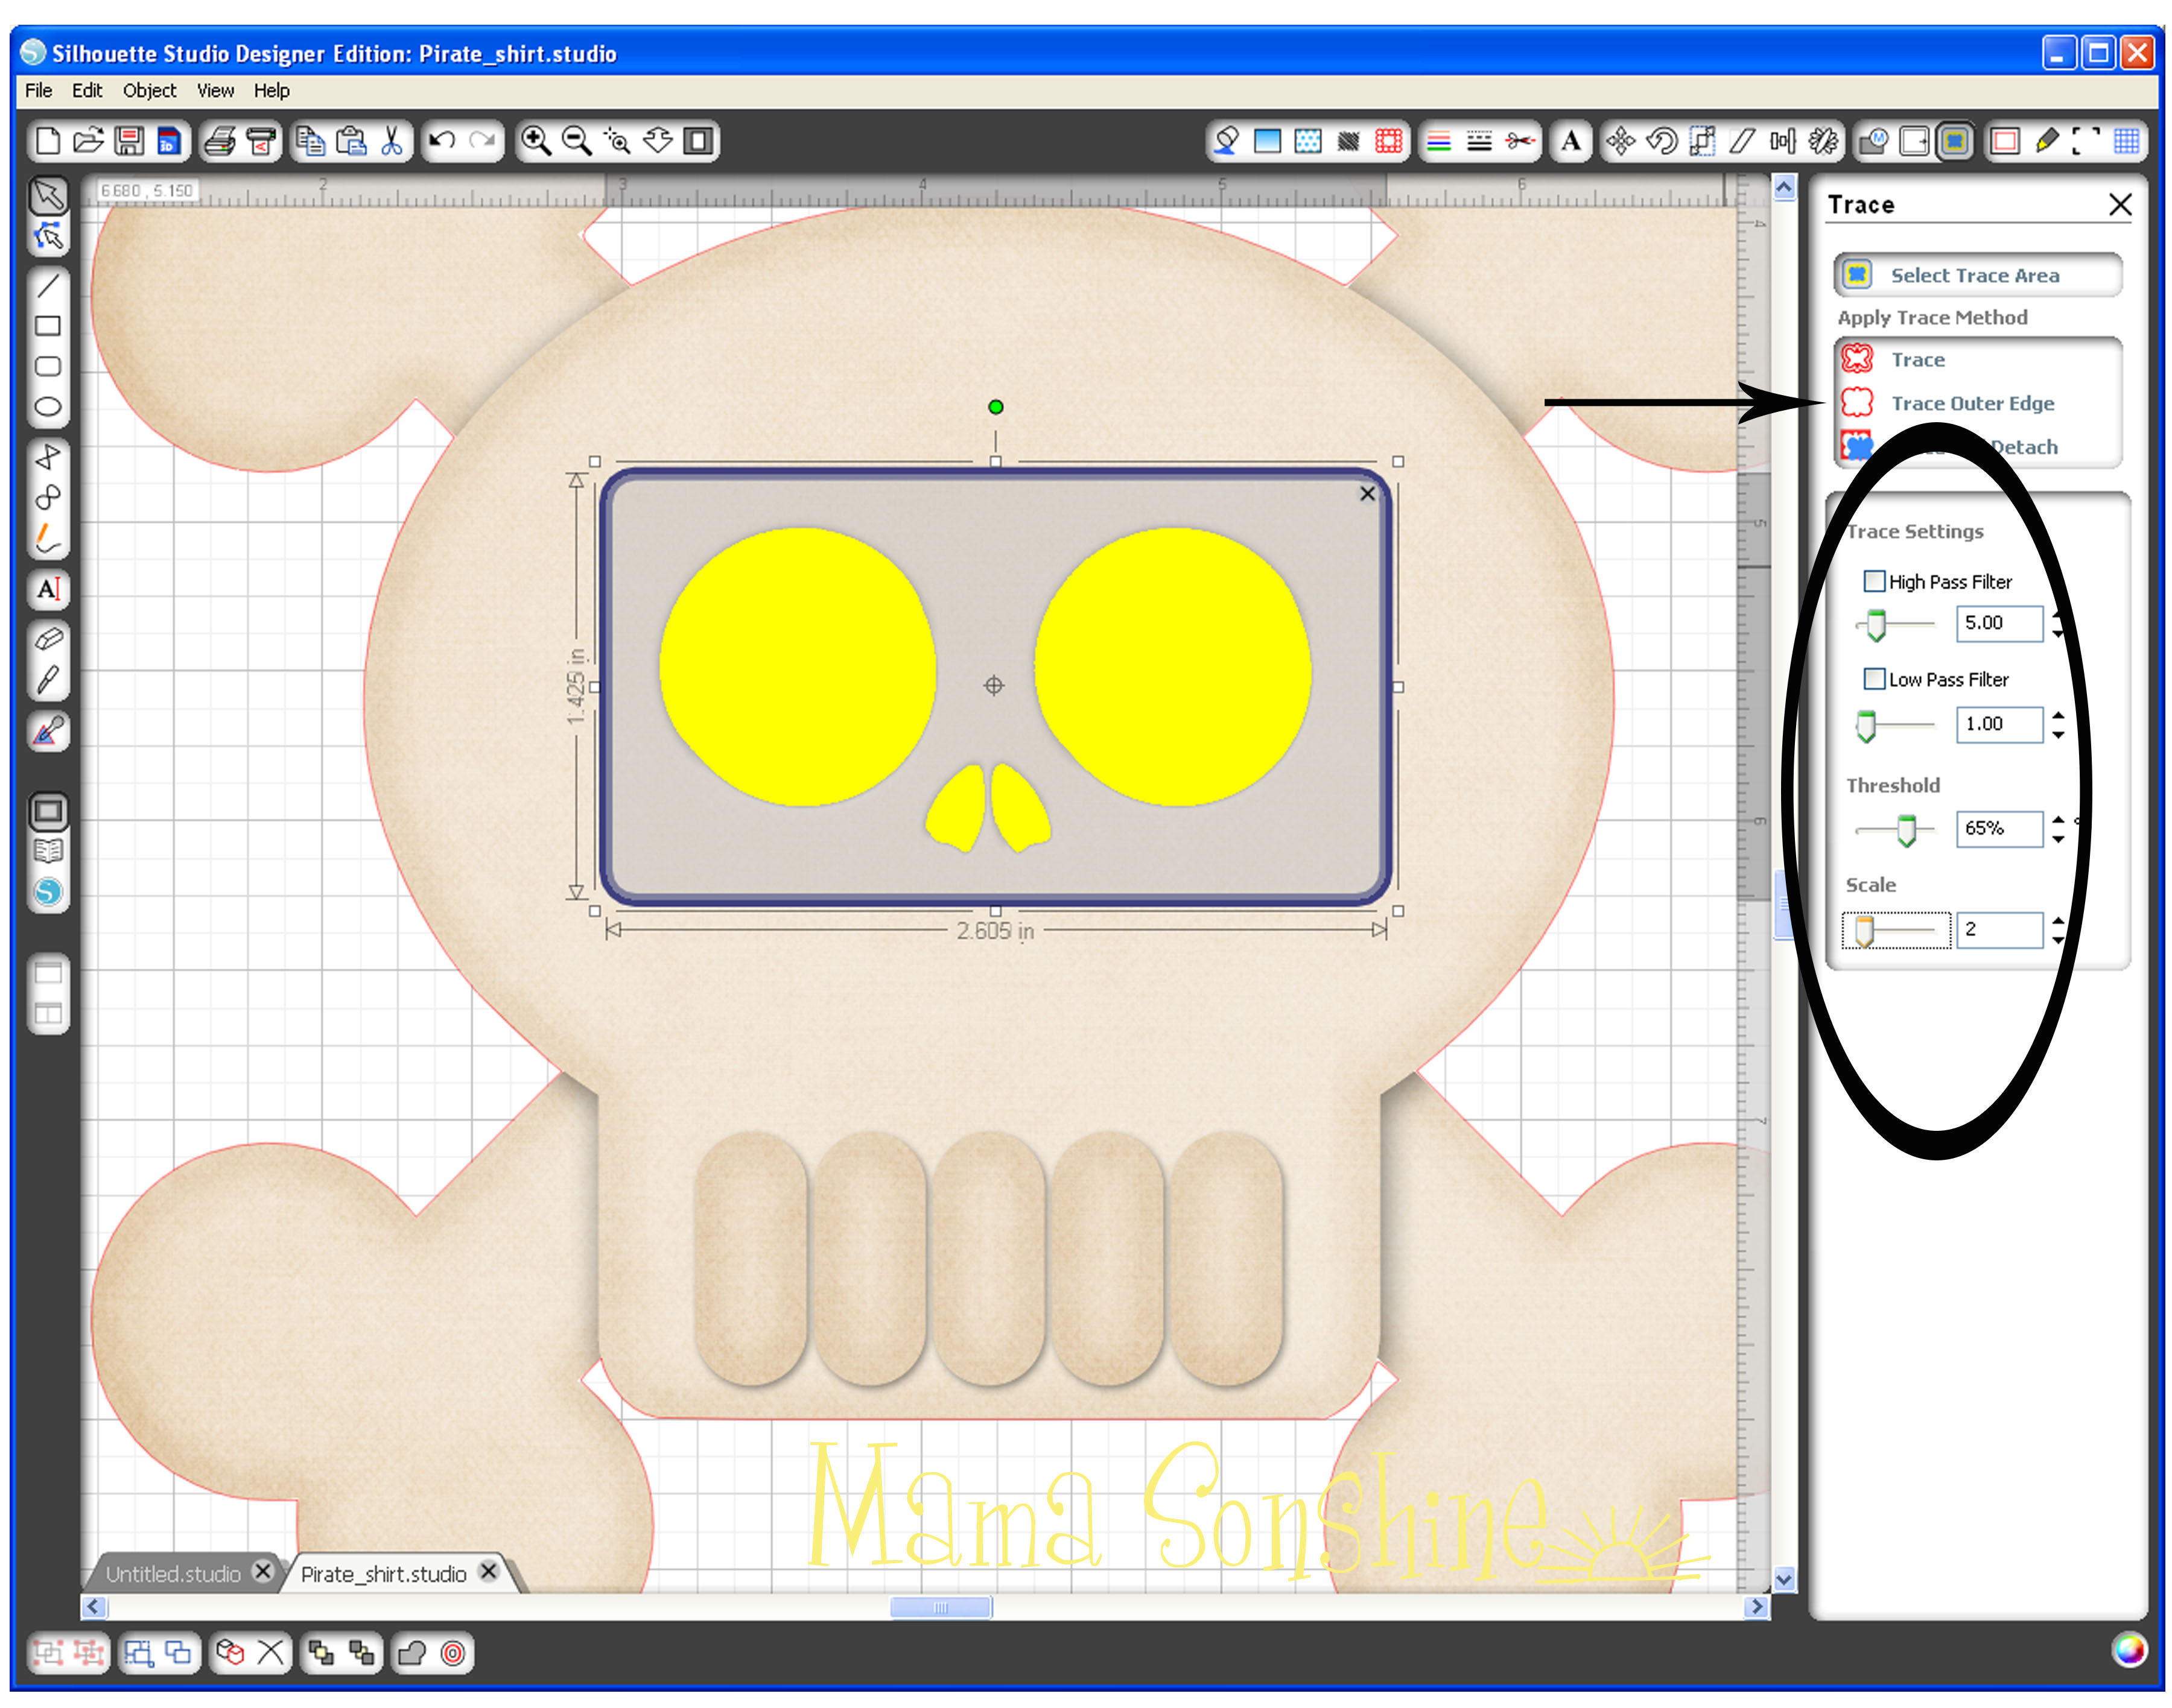Click the Threshold slider handle

tap(1906, 830)
